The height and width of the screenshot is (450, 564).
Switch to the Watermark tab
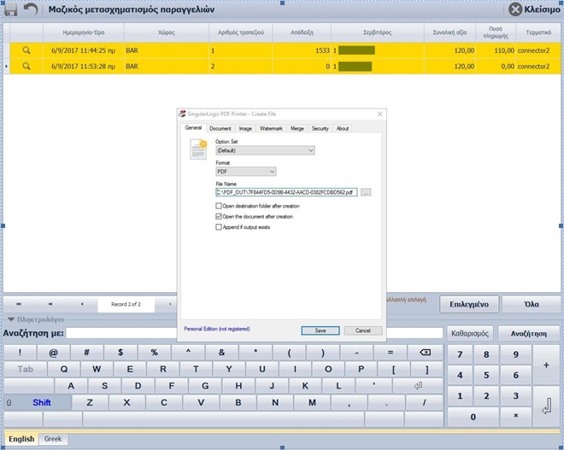coord(271,128)
